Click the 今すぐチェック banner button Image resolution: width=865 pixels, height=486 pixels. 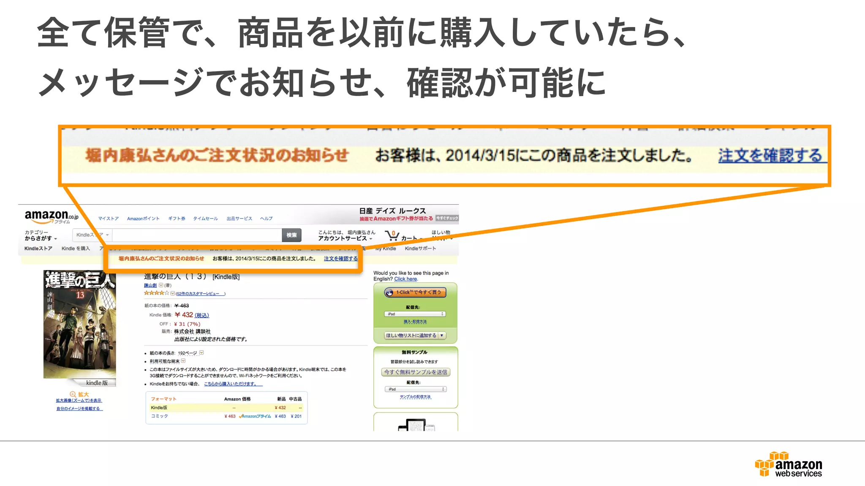tap(447, 218)
